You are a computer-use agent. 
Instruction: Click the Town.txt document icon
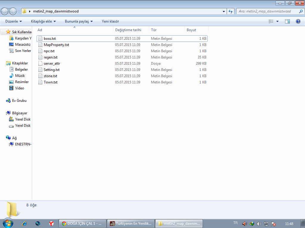pyautogui.click(x=40, y=82)
